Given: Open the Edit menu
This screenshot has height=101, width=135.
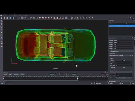Looking at the screenshot, I should (6, 15).
